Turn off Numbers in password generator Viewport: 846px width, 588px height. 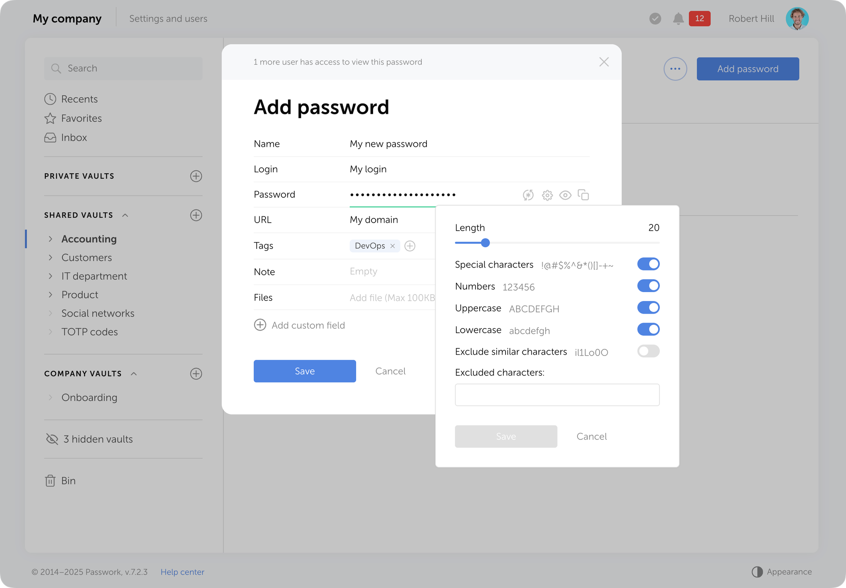(x=648, y=285)
